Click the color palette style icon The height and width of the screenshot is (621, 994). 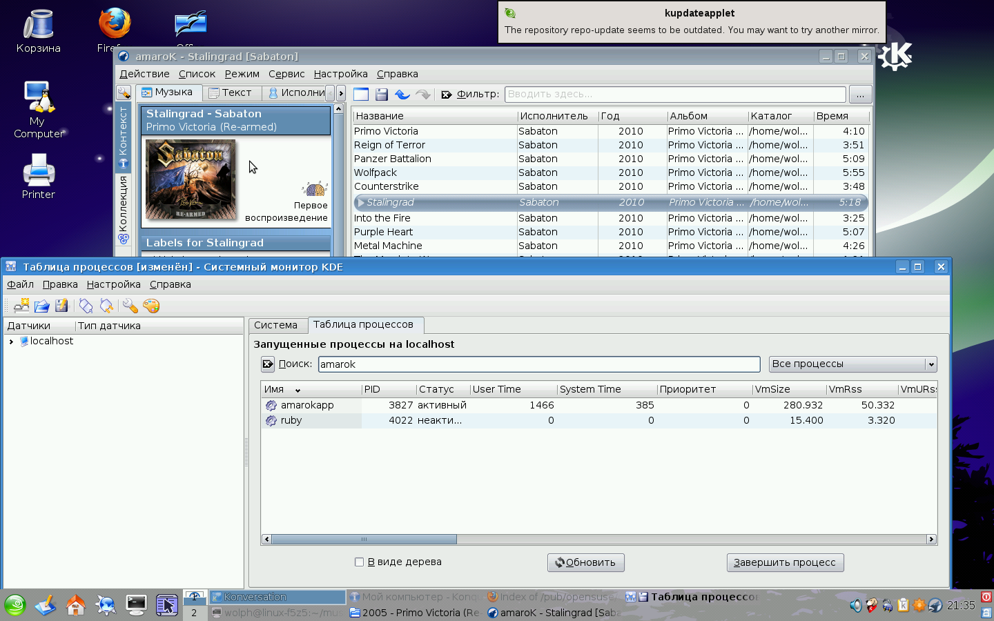tap(150, 306)
